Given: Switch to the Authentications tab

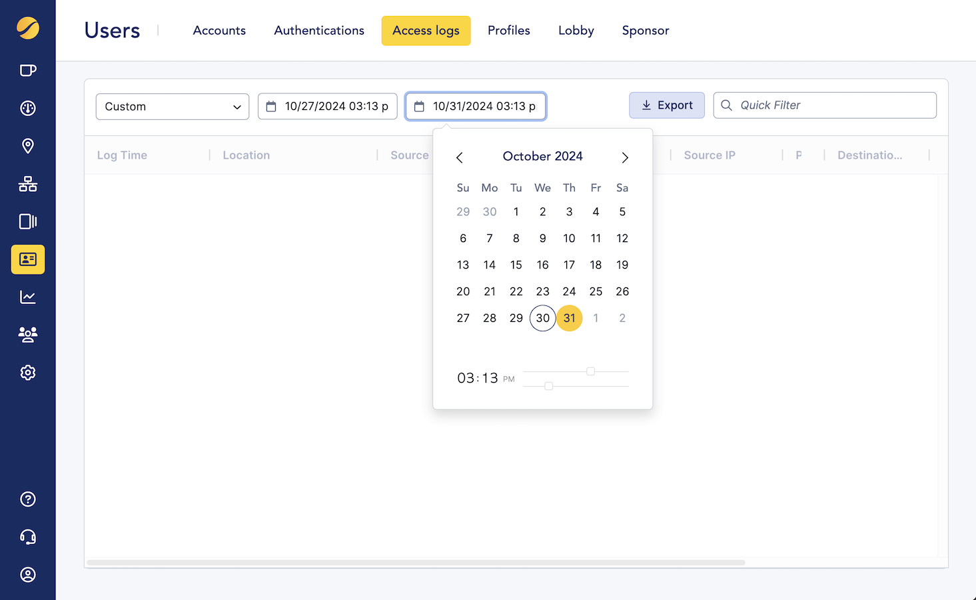Looking at the screenshot, I should click(318, 30).
